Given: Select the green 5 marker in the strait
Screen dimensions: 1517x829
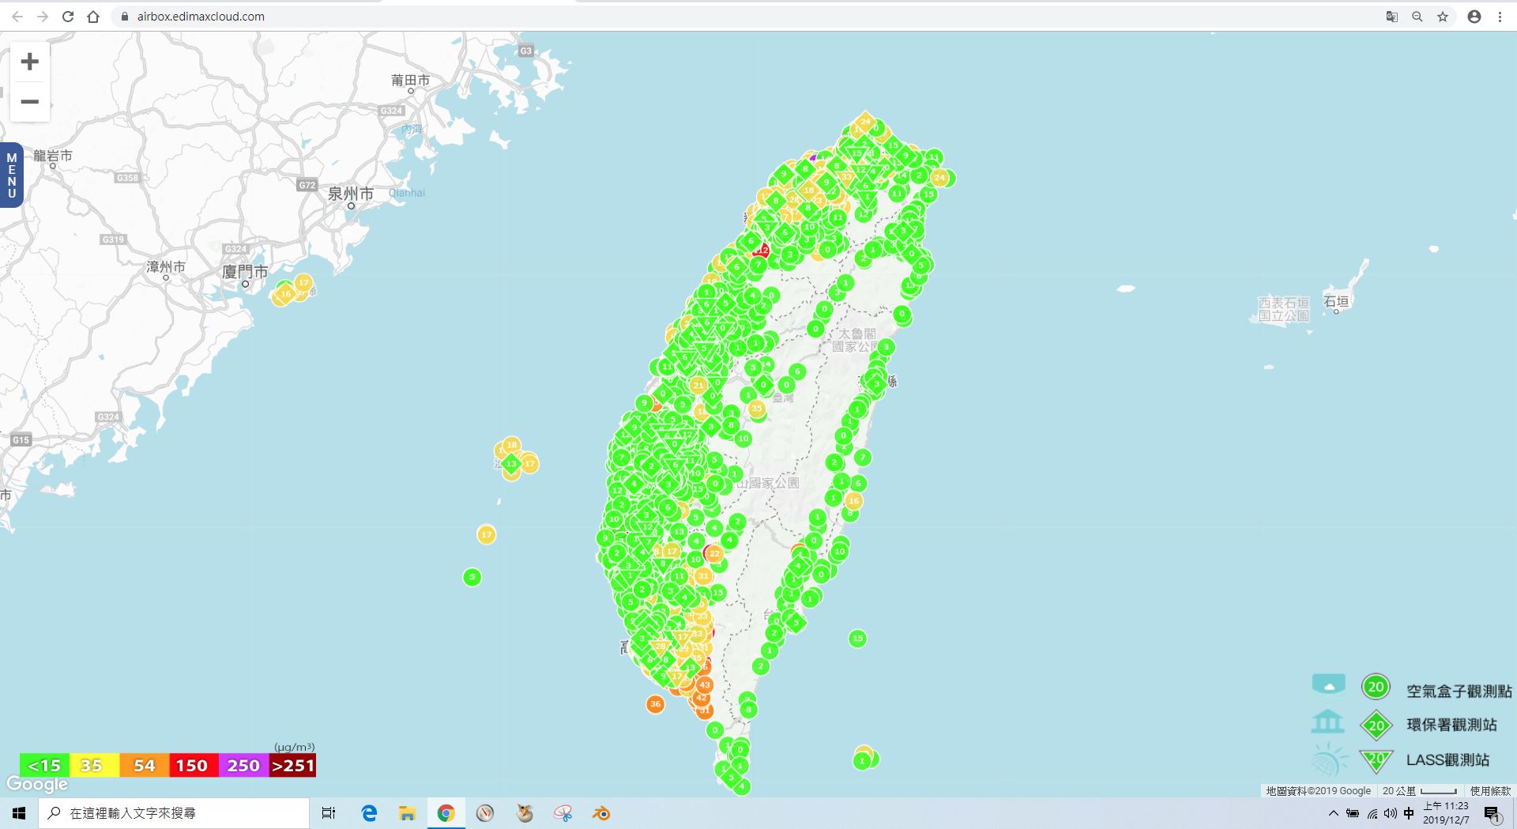Looking at the screenshot, I should pos(472,577).
